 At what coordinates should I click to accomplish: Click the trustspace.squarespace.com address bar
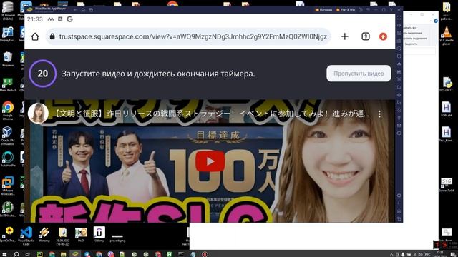pos(188,36)
